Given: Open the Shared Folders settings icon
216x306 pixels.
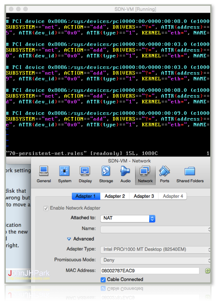Looking at the screenshot, I should click(x=190, y=174).
